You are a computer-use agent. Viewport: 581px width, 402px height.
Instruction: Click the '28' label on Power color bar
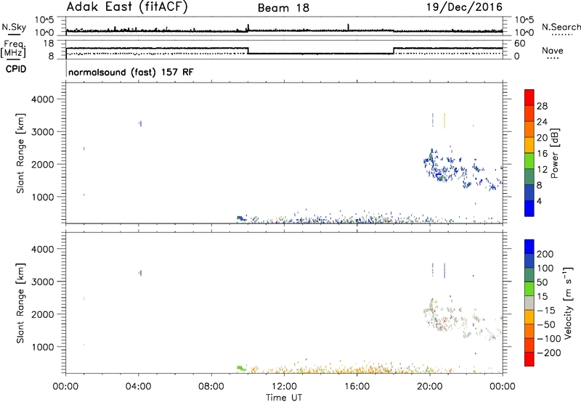point(542,106)
